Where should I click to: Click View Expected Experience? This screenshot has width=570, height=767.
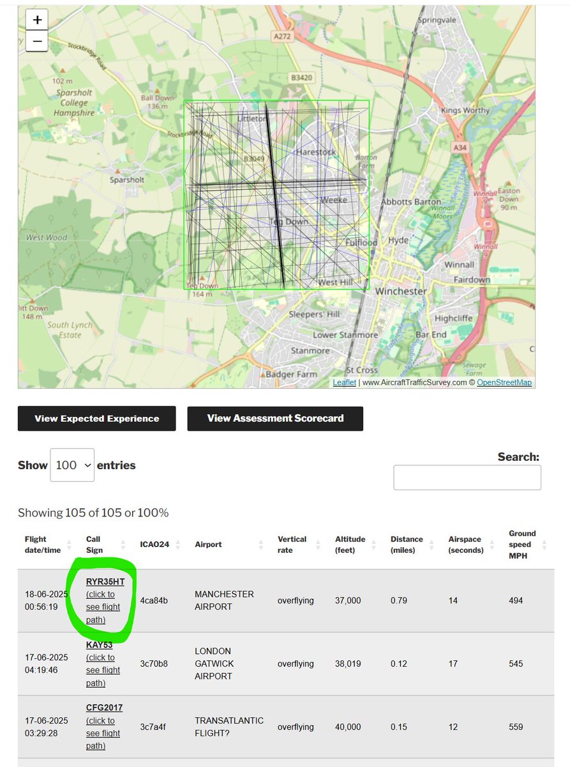tap(96, 418)
